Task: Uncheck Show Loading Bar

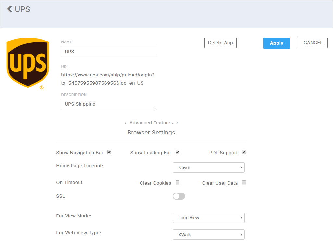Action: 178,152
